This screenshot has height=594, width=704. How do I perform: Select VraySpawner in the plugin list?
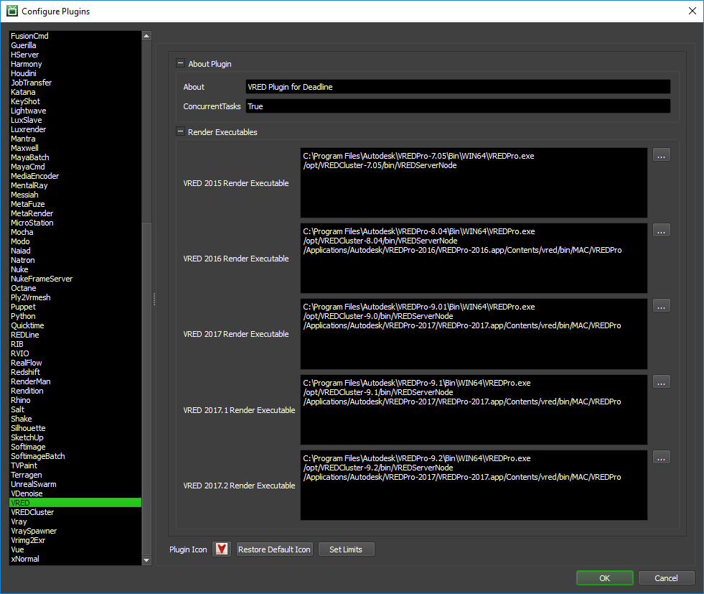[75, 531]
